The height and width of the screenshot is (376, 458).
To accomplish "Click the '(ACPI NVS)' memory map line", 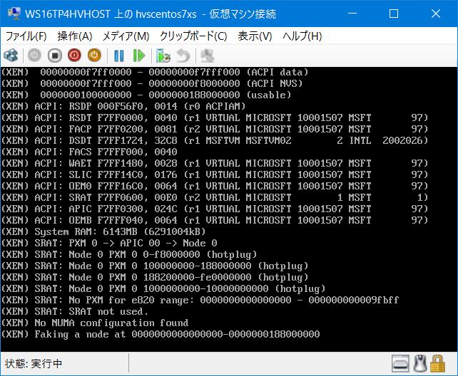I will (152, 83).
